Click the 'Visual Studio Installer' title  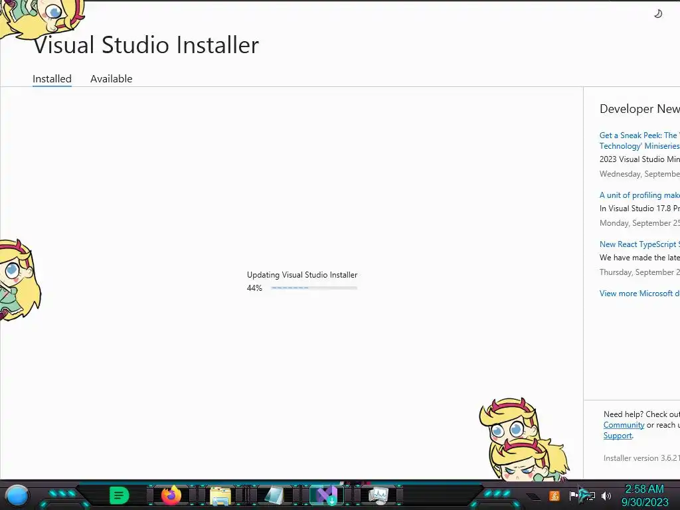147,45
